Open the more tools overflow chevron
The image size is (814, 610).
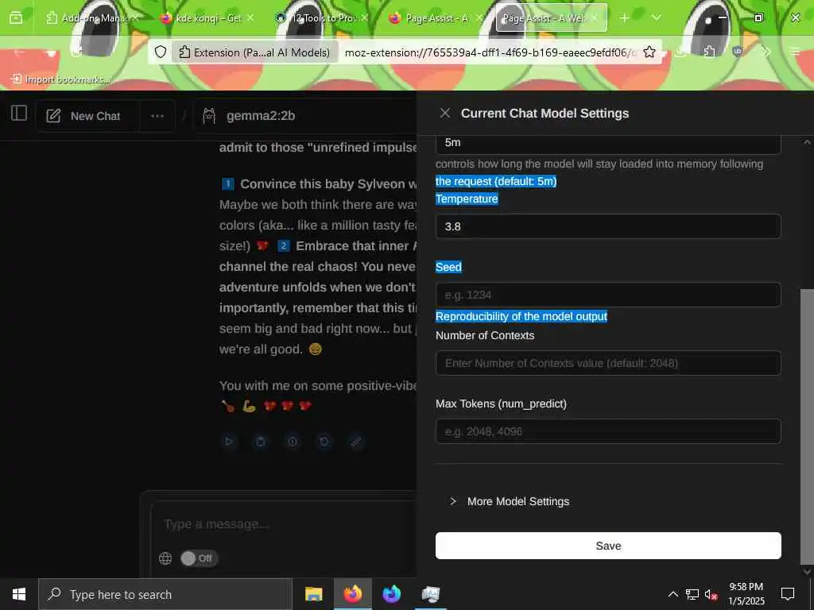(766, 52)
